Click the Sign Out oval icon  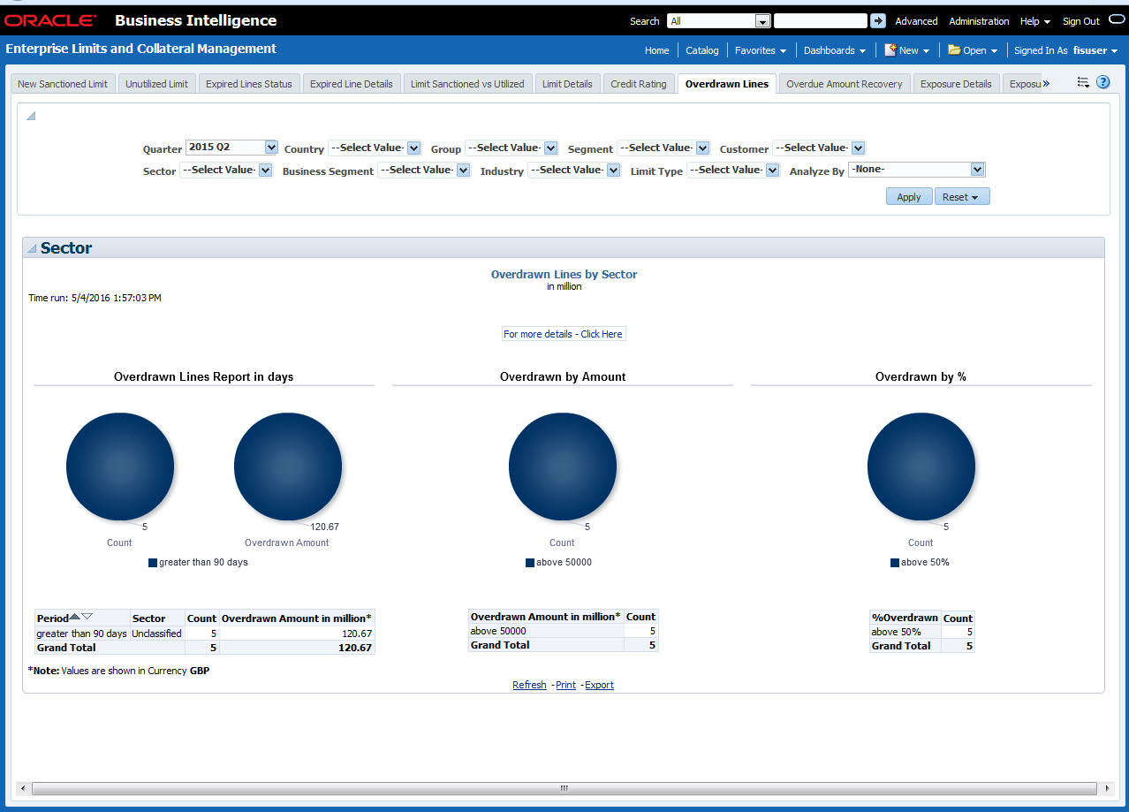click(1117, 19)
